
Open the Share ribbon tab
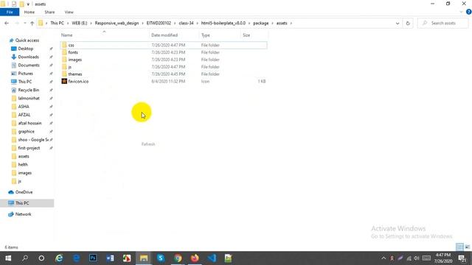[x=49, y=12]
